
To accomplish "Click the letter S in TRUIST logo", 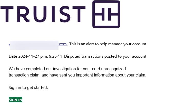I will pyautogui.click(x=65, y=14).
